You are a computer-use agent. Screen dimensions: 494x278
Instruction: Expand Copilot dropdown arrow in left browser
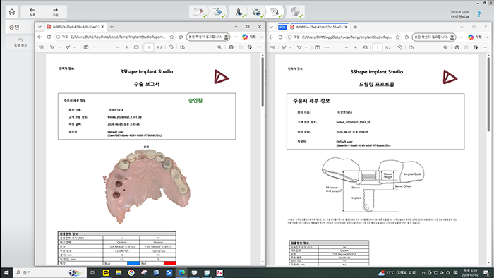click(261, 37)
